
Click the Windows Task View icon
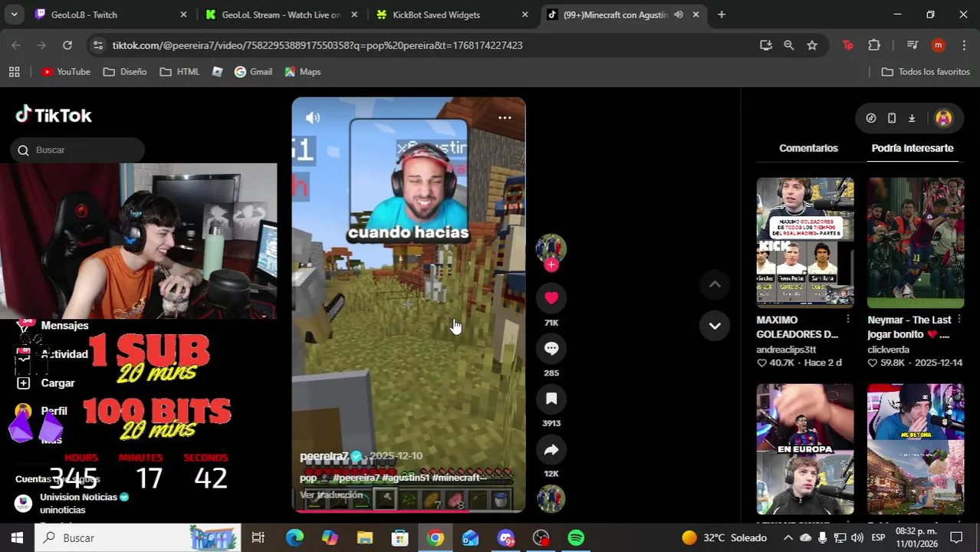point(258,538)
